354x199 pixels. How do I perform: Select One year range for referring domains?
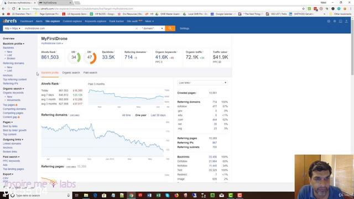tap(140, 116)
